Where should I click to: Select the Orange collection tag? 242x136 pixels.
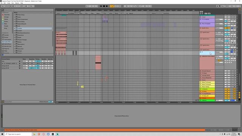pyautogui.click(x=6, y=17)
